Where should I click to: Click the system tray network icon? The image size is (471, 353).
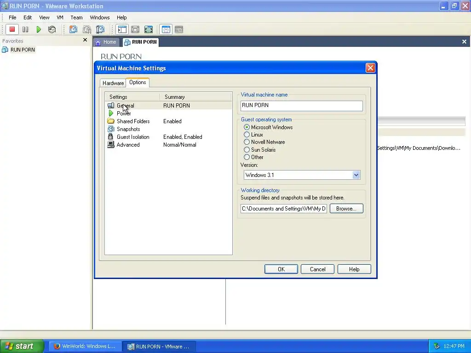[x=437, y=347]
